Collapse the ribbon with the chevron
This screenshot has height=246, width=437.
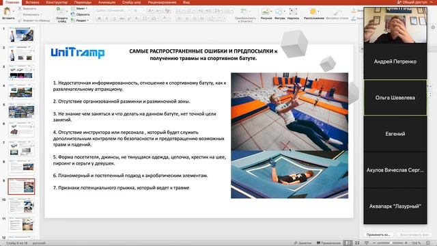(x=432, y=2)
